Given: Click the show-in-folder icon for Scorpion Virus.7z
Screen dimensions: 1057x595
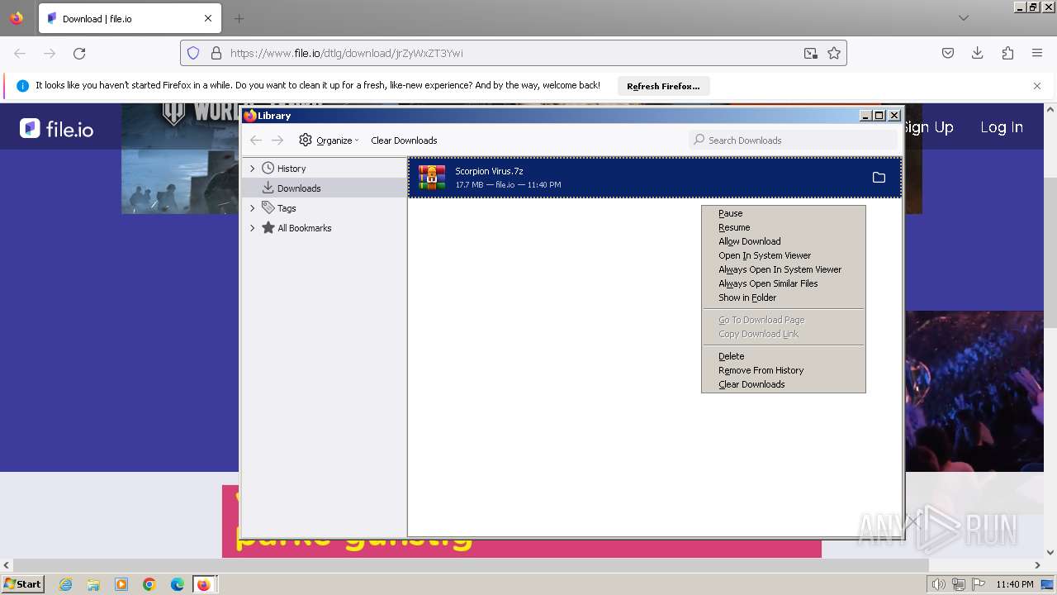Looking at the screenshot, I should point(879,178).
